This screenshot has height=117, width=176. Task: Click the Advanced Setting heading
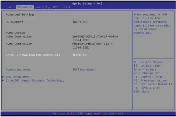click(20, 15)
